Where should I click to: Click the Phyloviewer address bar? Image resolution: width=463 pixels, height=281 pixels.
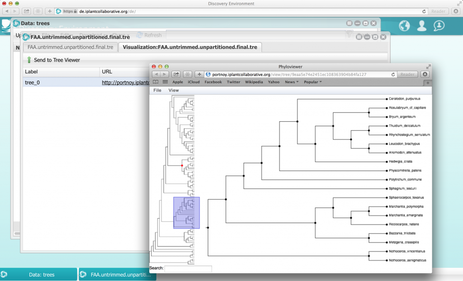pyautogui.click(x=300, y=75)
